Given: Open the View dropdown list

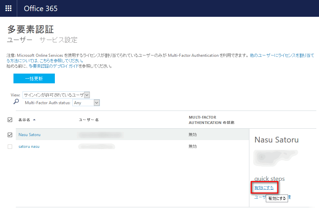Looking at the screenshot, I should [x=56, y=95].
